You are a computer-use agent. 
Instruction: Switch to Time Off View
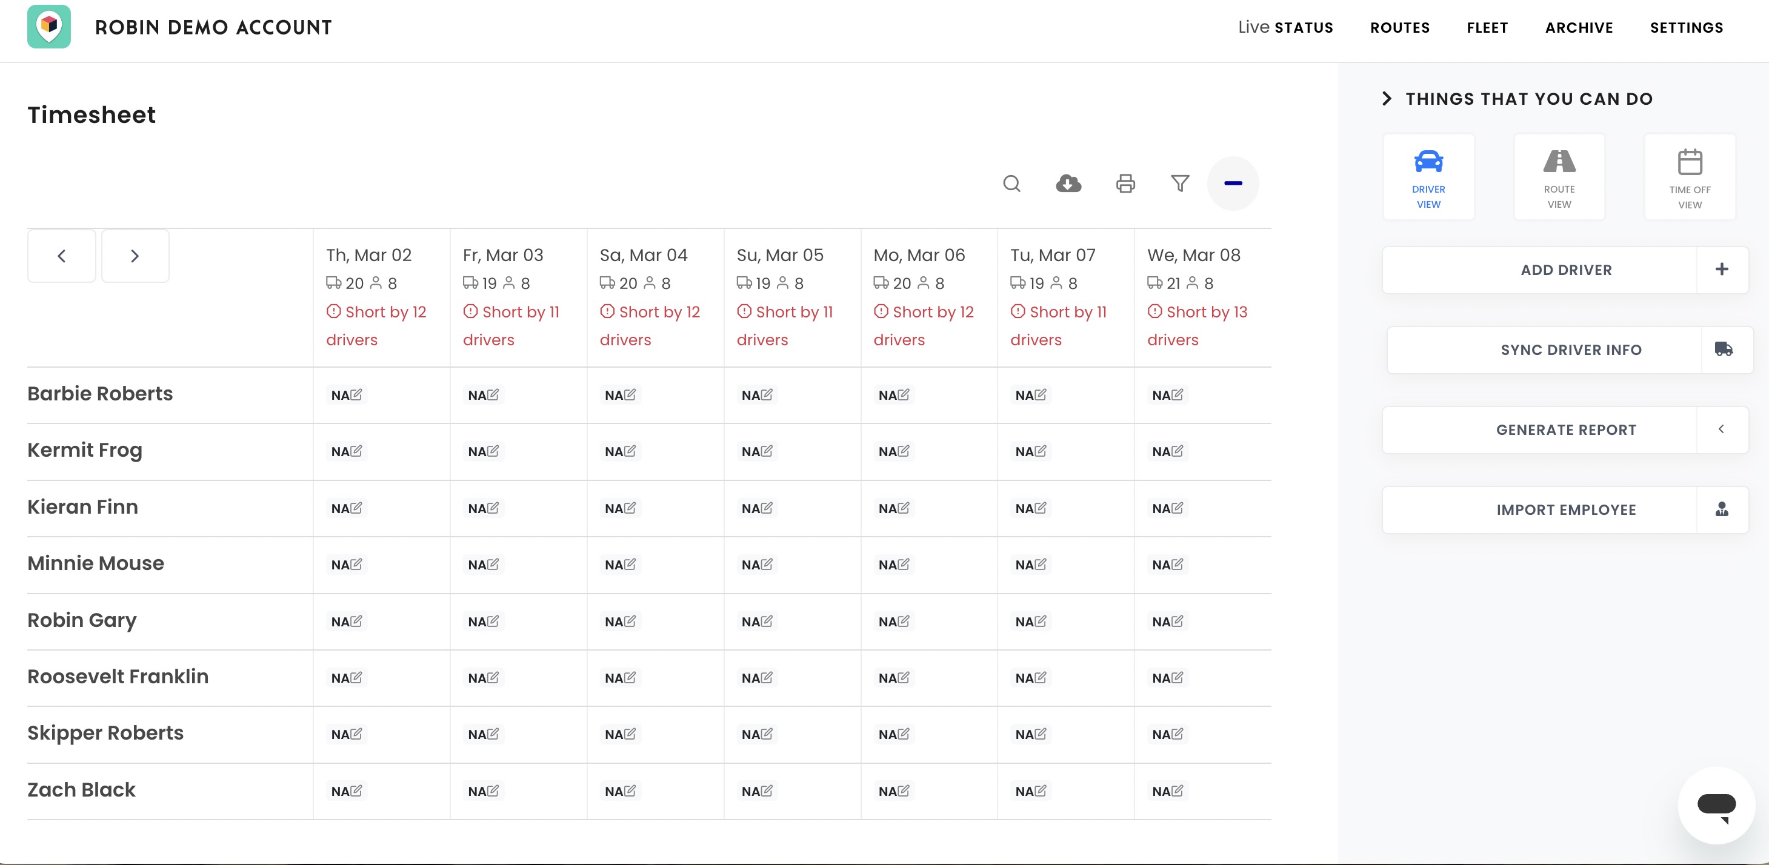click(1690, 177)
